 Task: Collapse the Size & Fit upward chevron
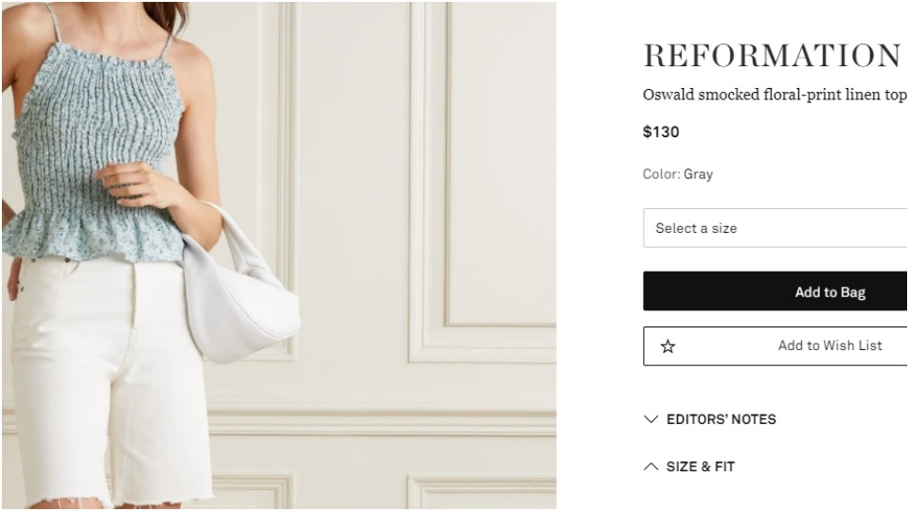pyautogui.click(x=651, y=467)
